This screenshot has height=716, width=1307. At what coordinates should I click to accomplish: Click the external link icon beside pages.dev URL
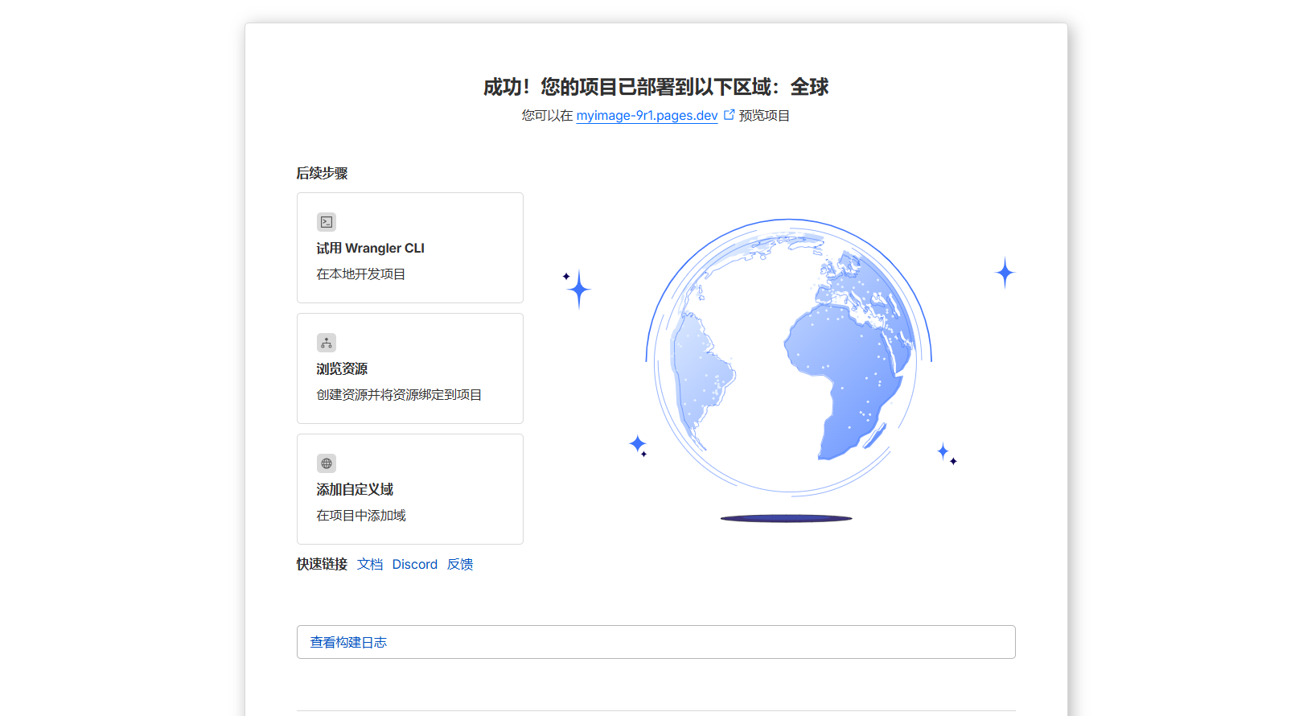(729, 115)
